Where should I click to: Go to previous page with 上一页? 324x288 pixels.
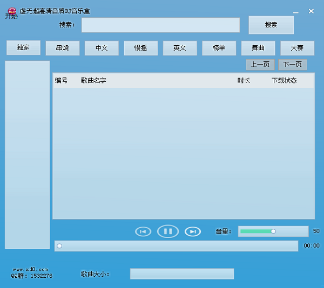pyautogui.click(x=260, y=65)
